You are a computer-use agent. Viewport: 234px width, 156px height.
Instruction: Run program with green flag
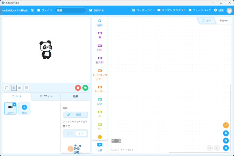pyautogui.click(x=85, y=88)
